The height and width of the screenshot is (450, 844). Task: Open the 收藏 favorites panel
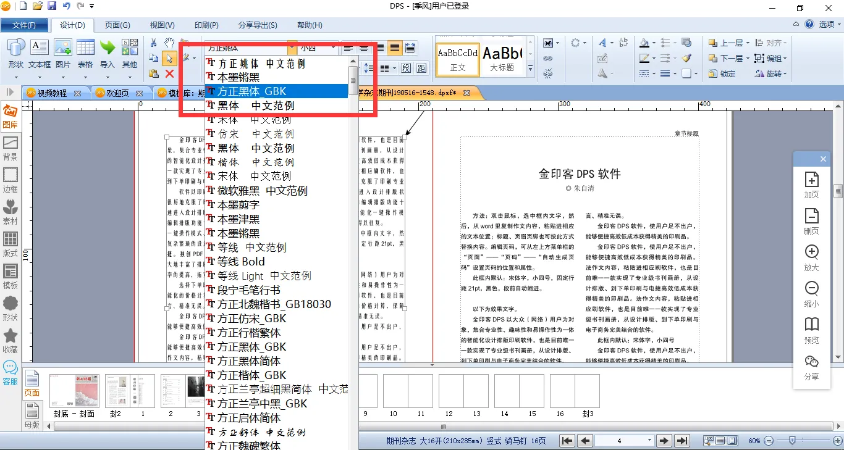[x=11, y=341]
